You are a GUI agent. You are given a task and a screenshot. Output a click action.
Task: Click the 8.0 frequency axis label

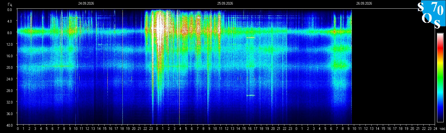(x=10, y=32)
